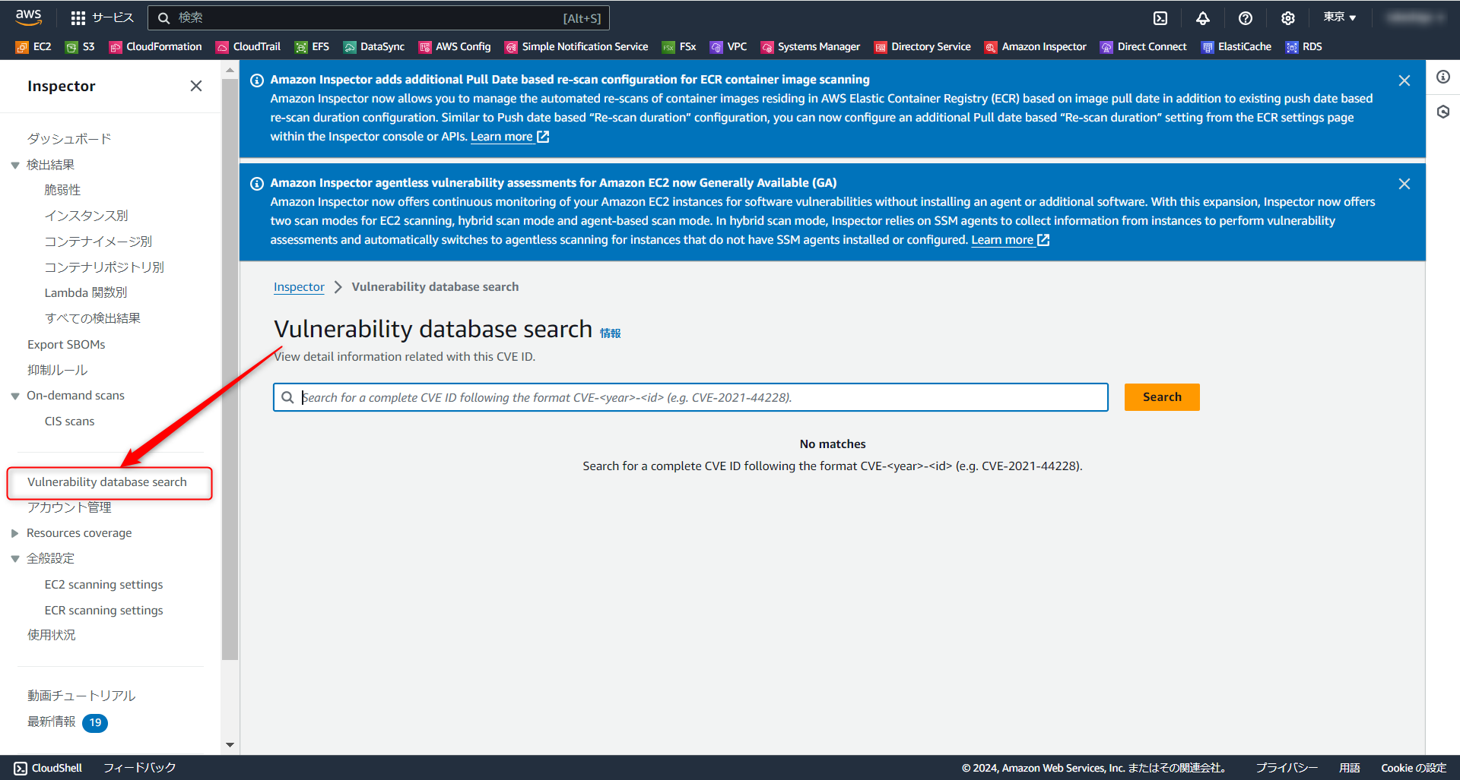Viewport: 1460px width, 780px height.
Task: Open 脆弱性 findings in sidebar
Action: pyautogui.click(x=62, y=190)
